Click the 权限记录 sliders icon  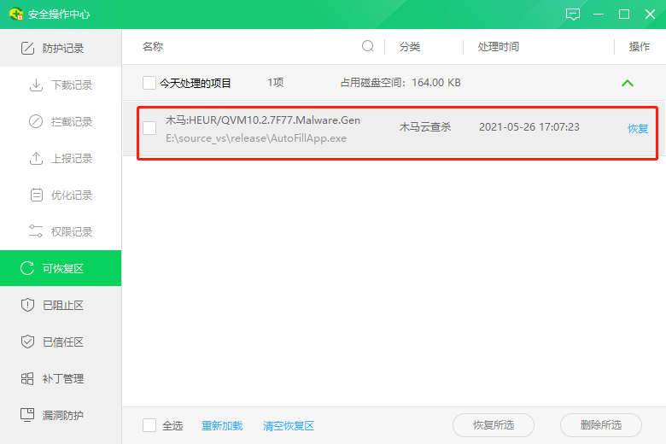(x=36, y=231)
